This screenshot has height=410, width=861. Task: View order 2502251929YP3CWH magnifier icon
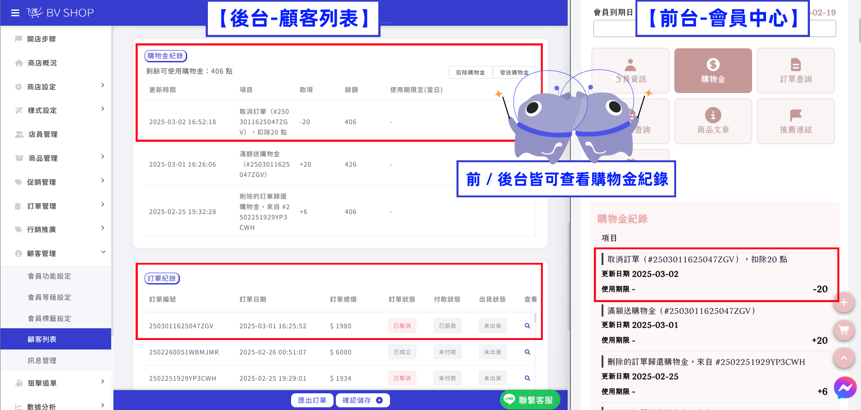[x=527, y=378]
